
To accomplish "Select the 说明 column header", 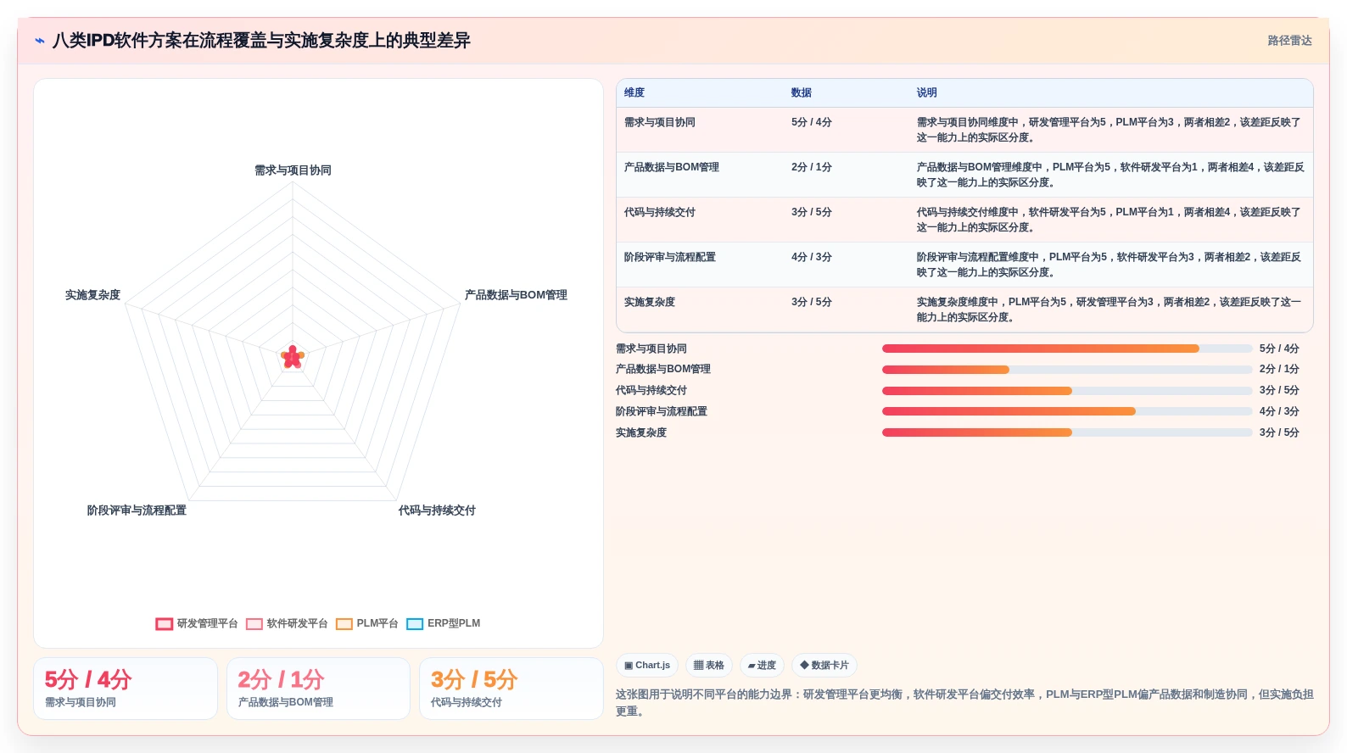I will [926, 92].
